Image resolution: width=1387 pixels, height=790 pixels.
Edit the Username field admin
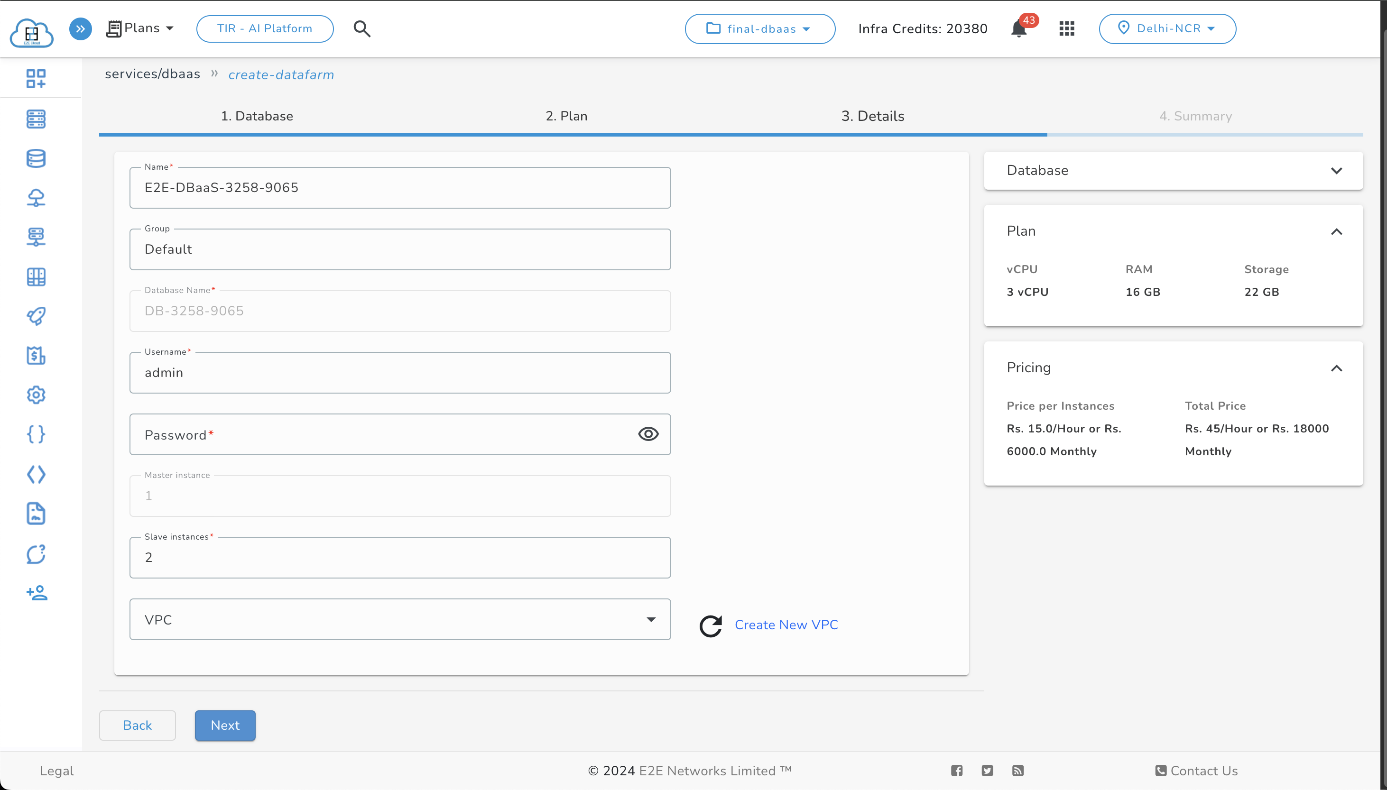click(400, 373)
